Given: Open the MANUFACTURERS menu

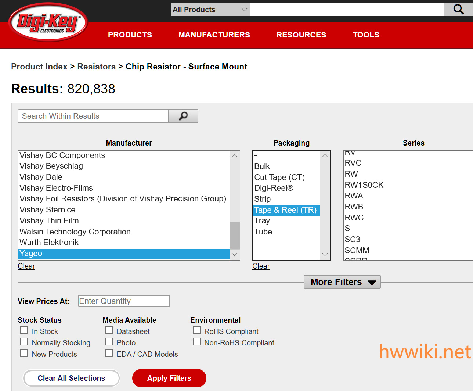Looking at the screenshot, I should [x=214, y=35].
